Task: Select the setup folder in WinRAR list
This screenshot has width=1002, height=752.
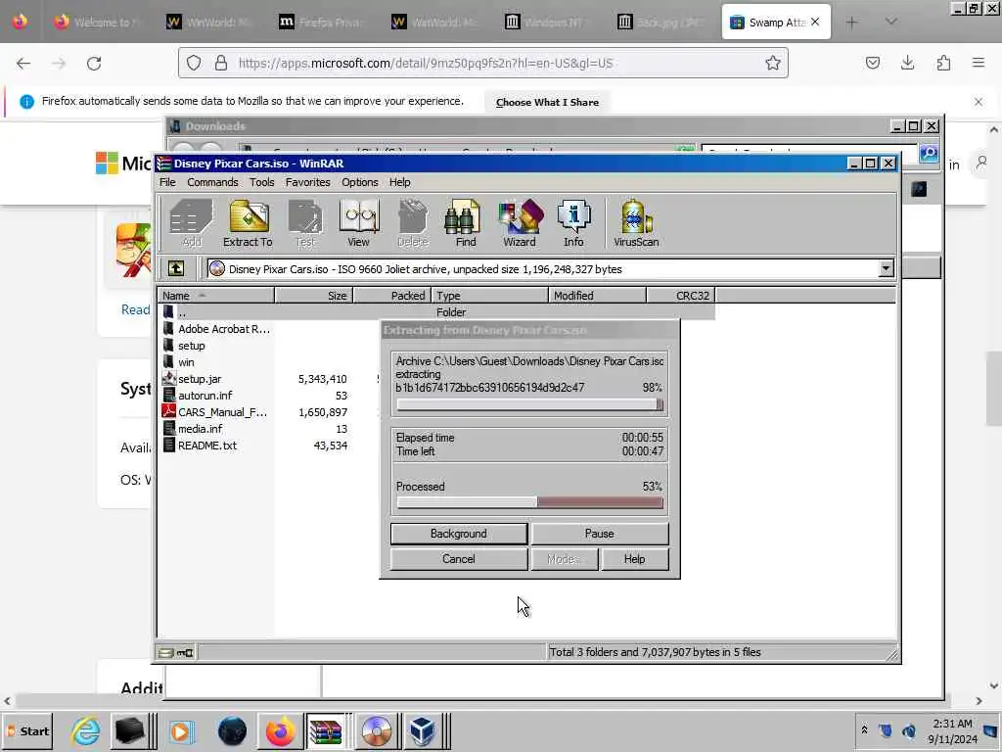Action: (x=191, y=346)
